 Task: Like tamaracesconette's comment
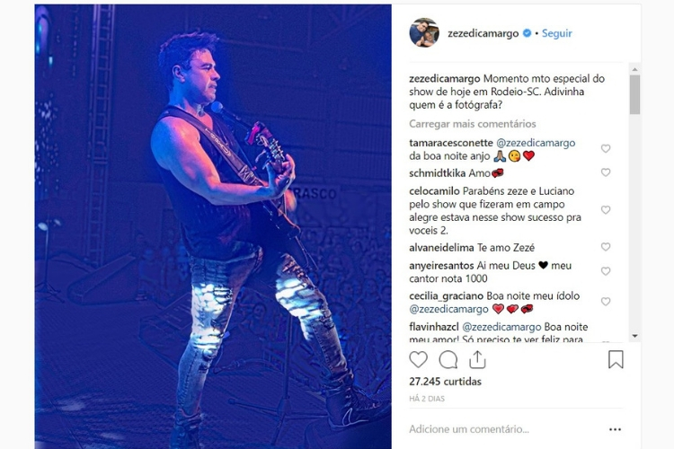coord(606,149)
